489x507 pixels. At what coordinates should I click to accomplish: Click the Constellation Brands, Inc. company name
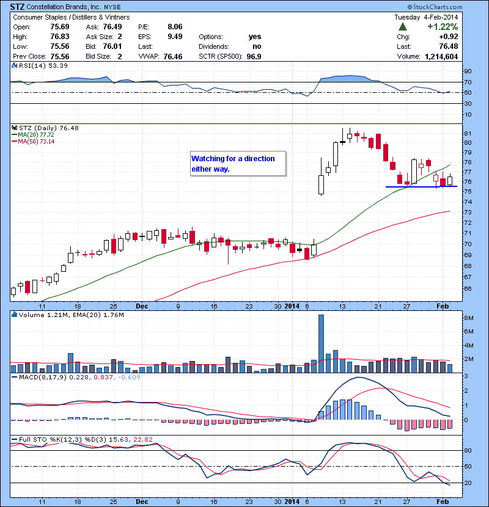(x=64, y=7)
